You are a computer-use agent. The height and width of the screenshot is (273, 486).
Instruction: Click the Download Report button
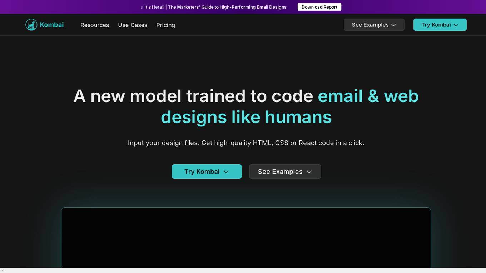pos(319,7)
